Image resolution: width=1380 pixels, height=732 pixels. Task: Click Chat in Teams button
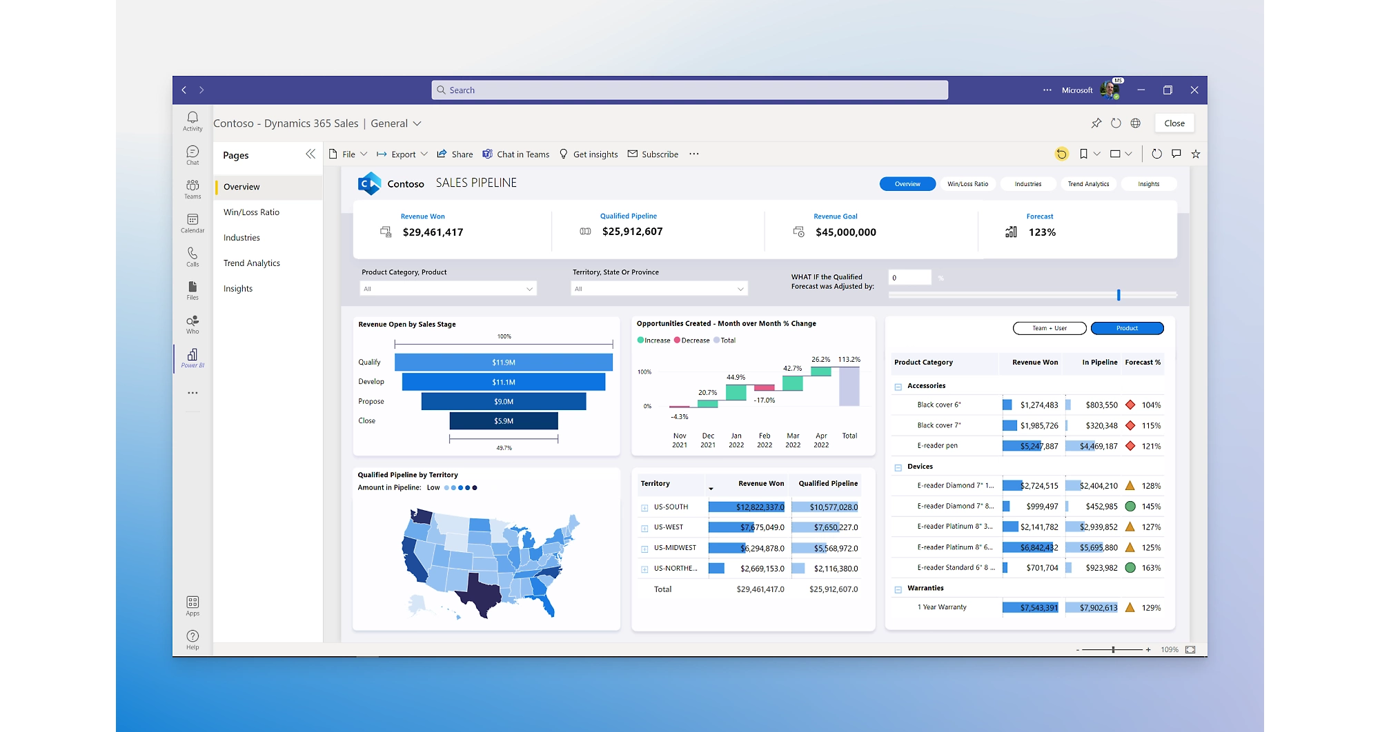click(x=515, y=154)
